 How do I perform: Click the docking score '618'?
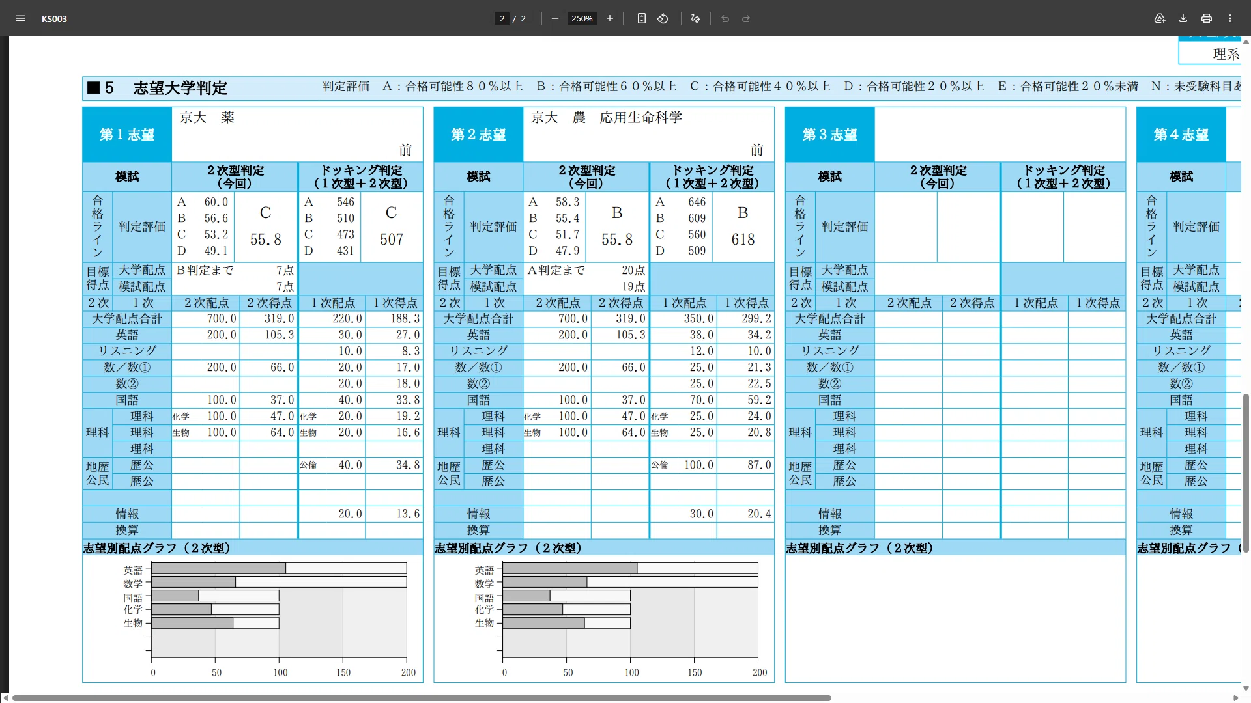(x=743, y=240)
